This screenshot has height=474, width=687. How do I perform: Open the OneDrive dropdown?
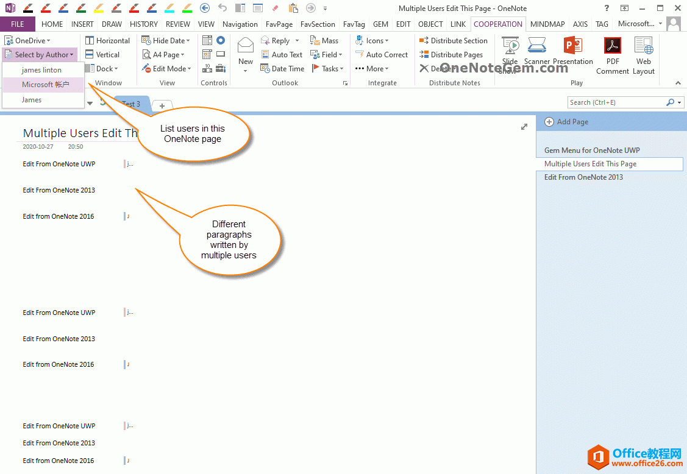(28, 40)
